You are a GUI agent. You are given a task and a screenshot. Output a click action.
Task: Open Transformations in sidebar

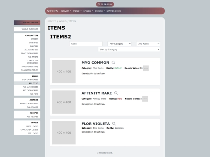pos(29,67)
